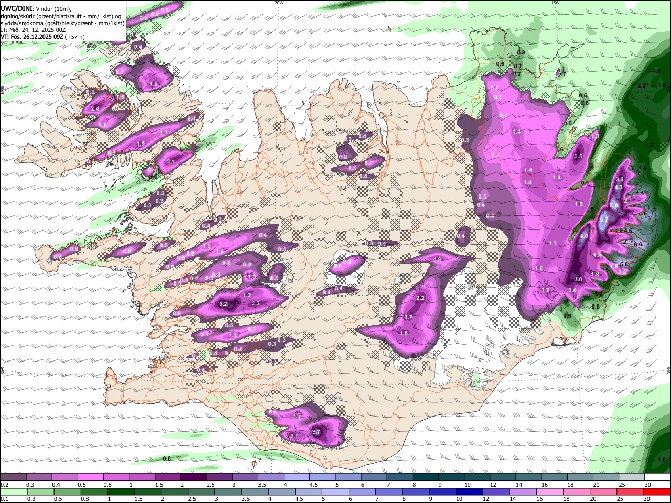This screenshot has height=503, width=671.
Task: Select the violet 12 swatch in lower legend
Action: (x=496, y=491)
